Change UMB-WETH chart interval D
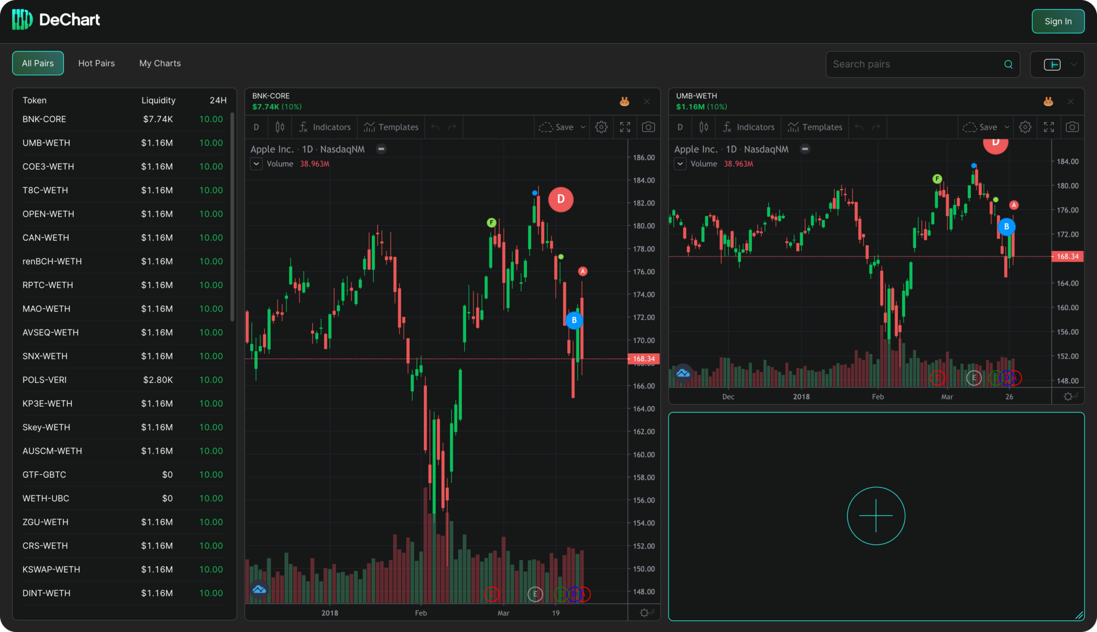This screenshot has height=632, width=1097. (680, 127)
